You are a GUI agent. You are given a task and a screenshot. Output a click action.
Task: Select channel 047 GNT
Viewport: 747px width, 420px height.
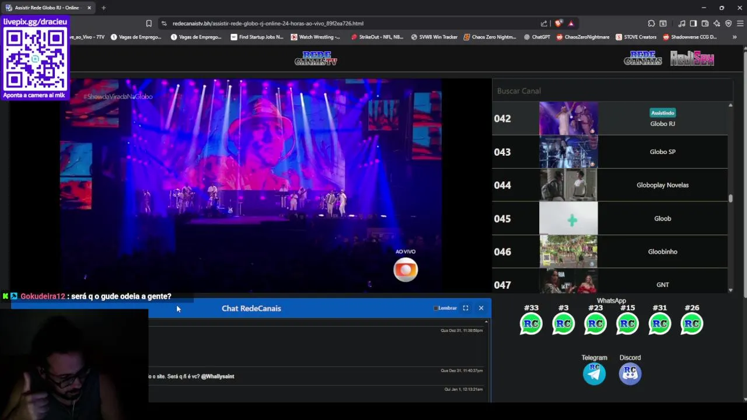(610, 281)
